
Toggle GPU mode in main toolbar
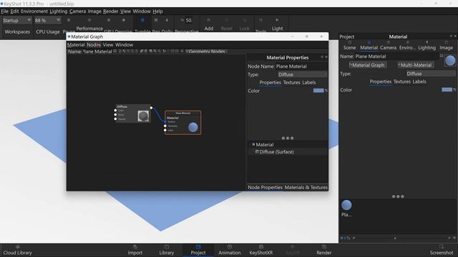[x=109, y=21]
